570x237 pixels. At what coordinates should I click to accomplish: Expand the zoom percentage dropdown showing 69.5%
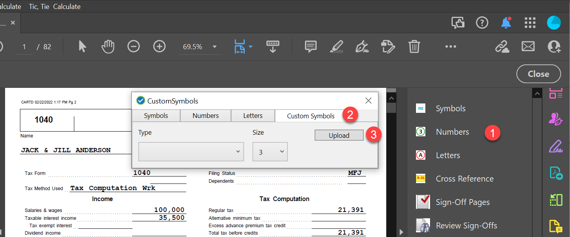pyautogui.click(x=214, y=46)
